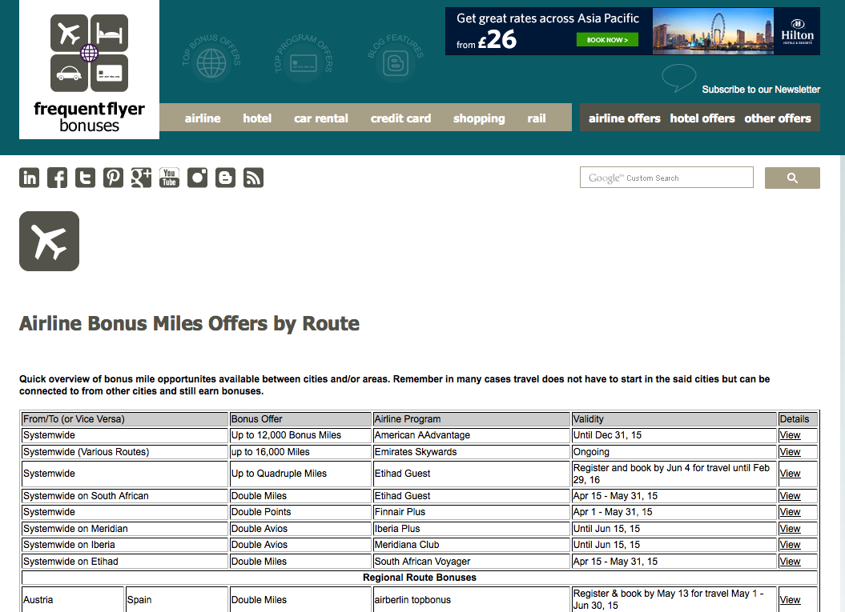Go to hotel offers tab

[702, 118]
